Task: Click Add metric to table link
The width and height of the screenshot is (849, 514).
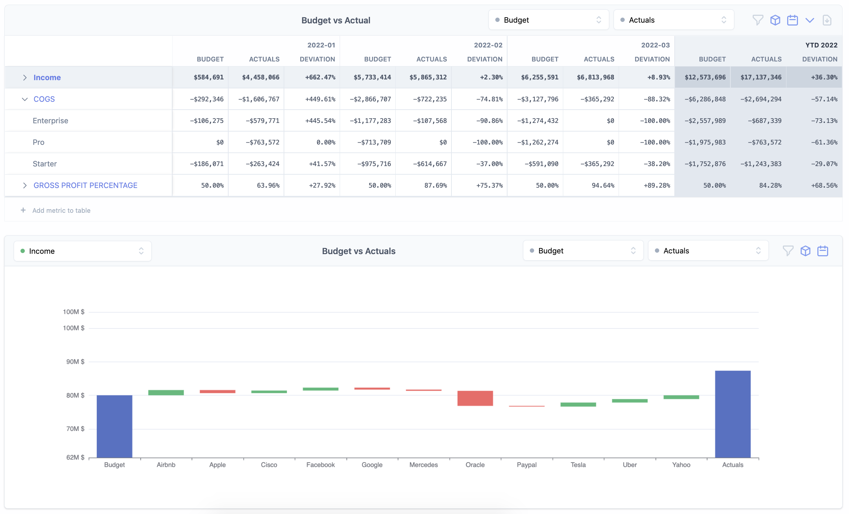Action: (61, 211)
